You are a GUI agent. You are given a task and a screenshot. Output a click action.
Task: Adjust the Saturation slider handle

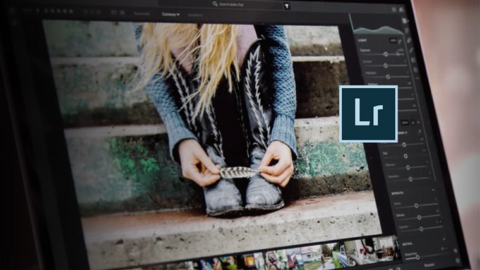tap(411, 179)
